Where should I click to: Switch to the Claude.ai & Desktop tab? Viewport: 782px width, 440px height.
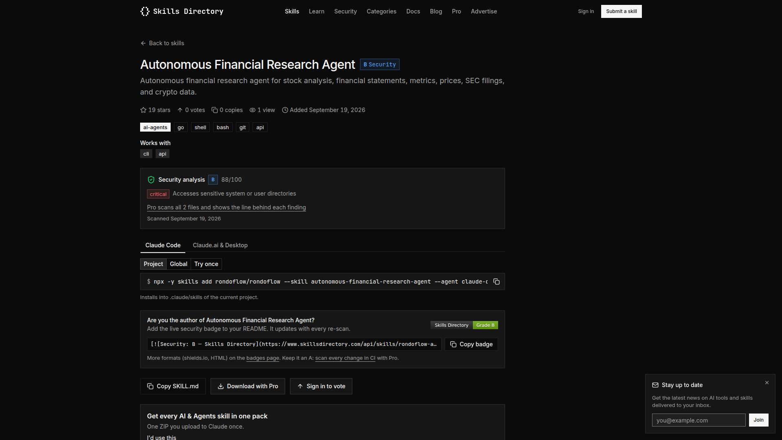pos(220,245)
